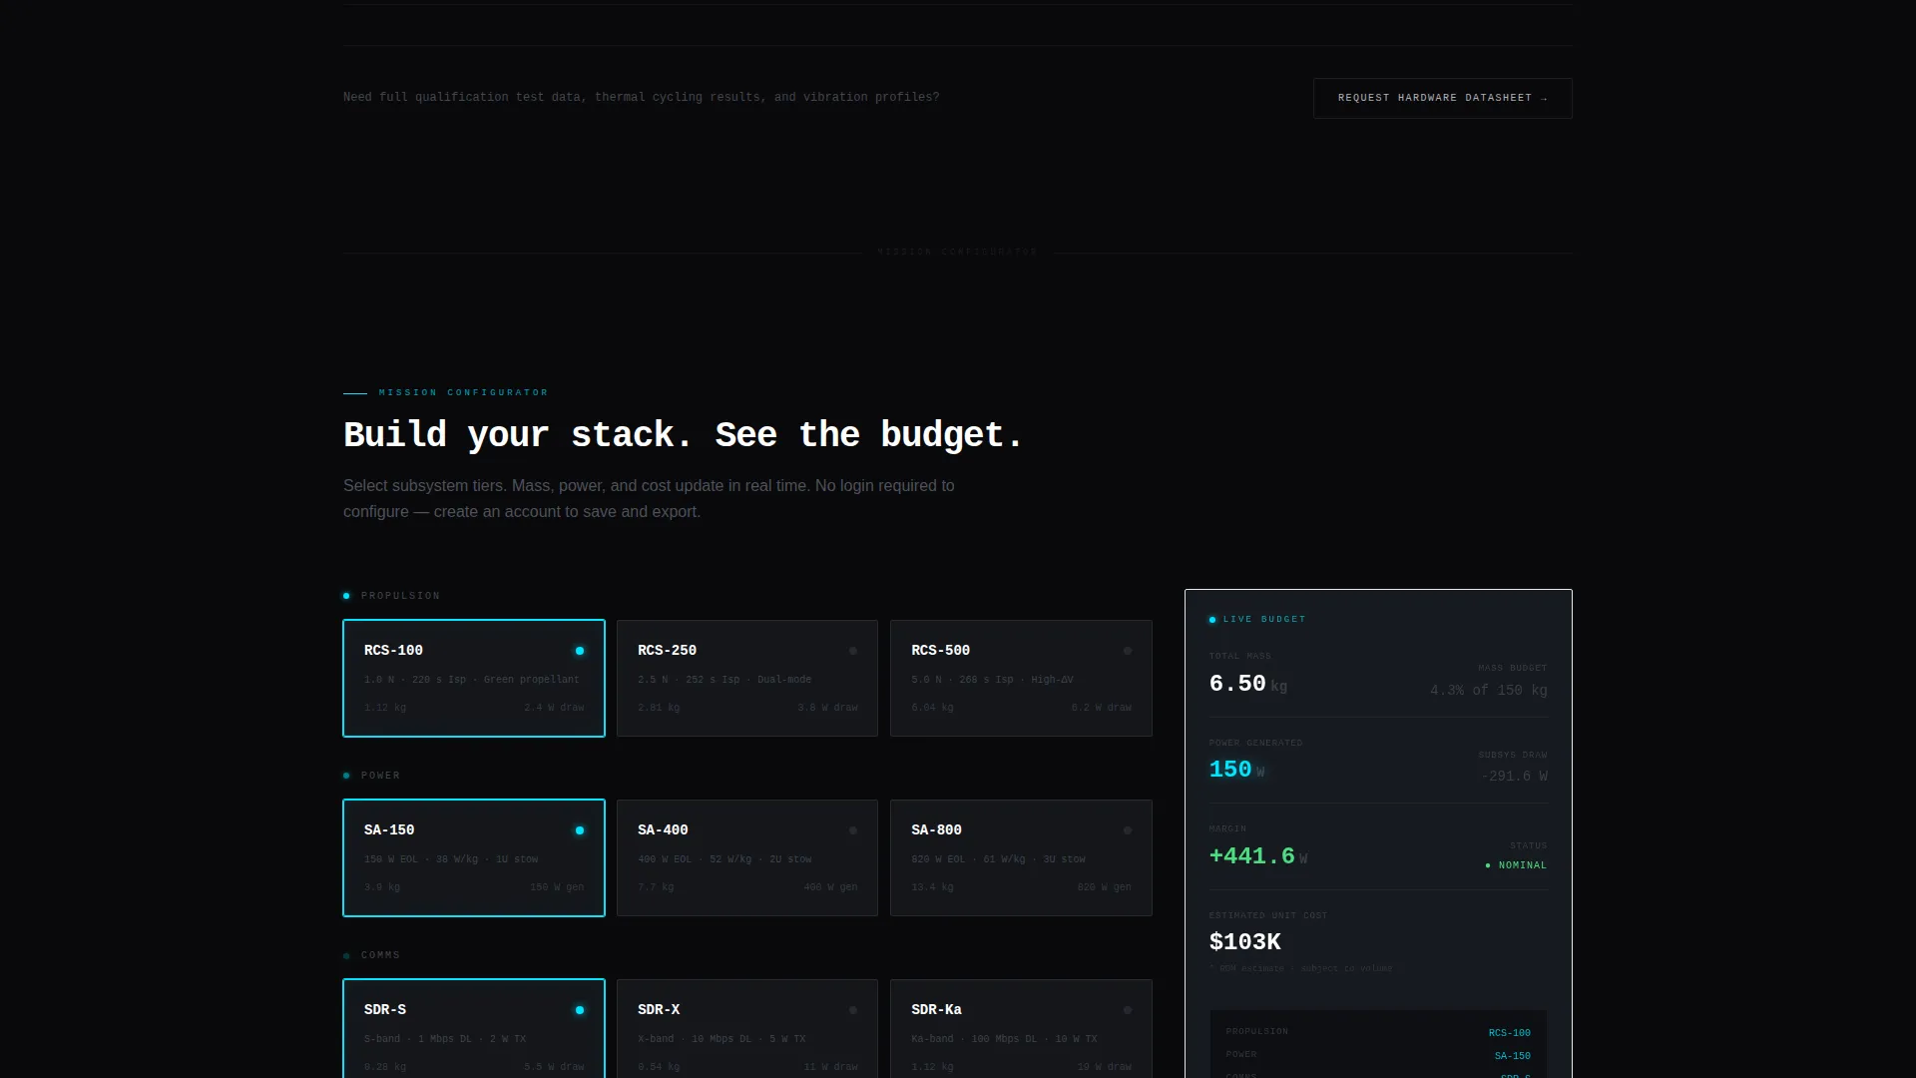The height and width of the screenshot is (1078, 1916).
Task: Click the 'SDR-X' card title
Action: (x=659, y=1009)
